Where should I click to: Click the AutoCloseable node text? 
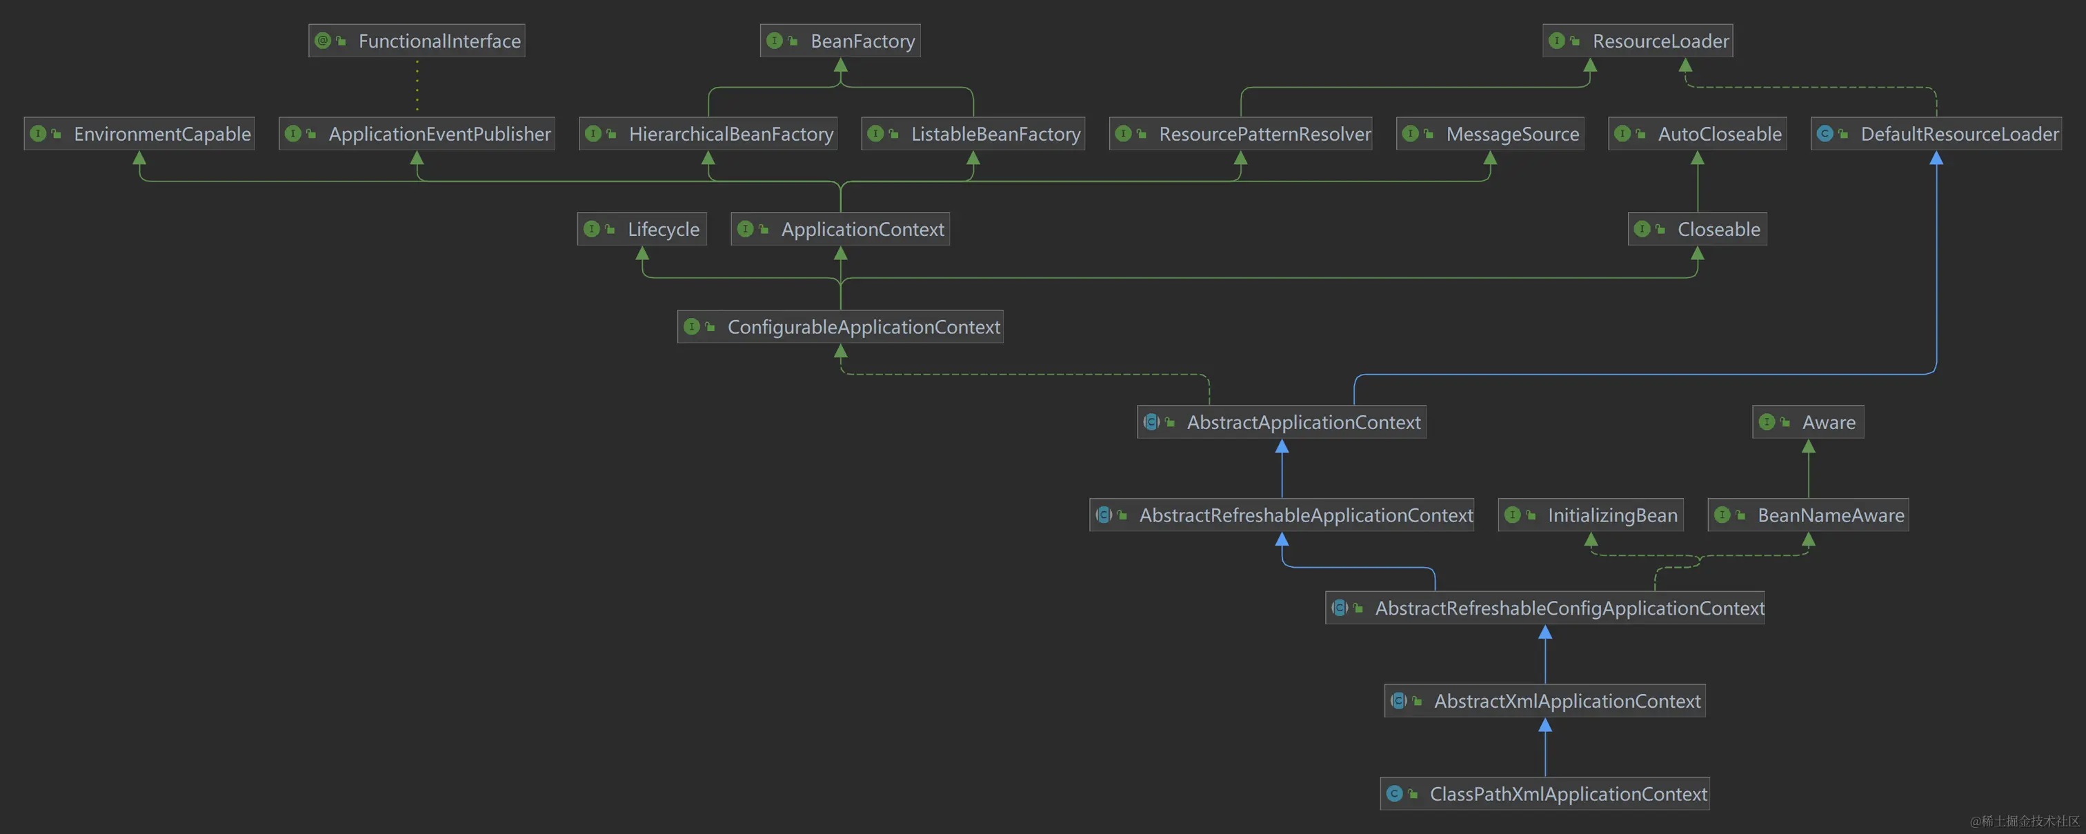coord(1720,134)
